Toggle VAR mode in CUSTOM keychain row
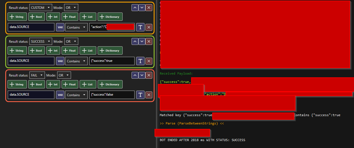 60,27
